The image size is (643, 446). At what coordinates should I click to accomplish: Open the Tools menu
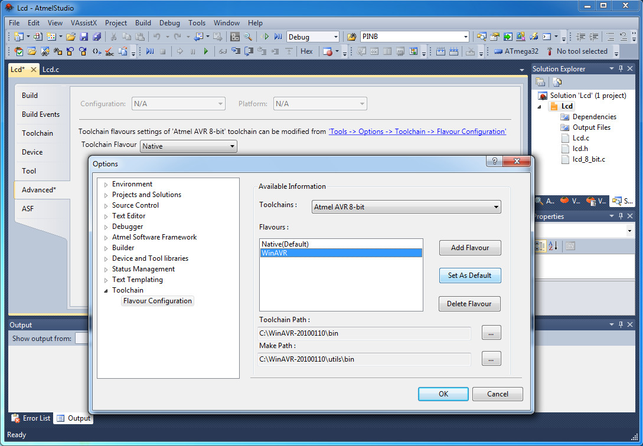point(197,23)
